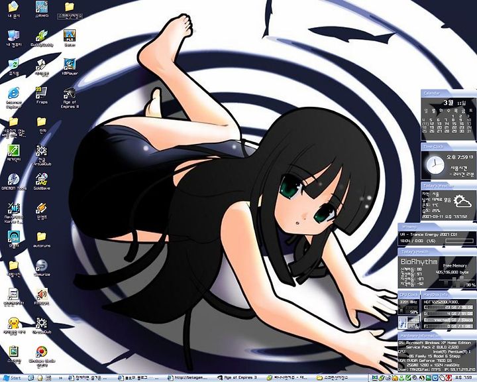Click the partly cloudy weather icon

point(462,202)
